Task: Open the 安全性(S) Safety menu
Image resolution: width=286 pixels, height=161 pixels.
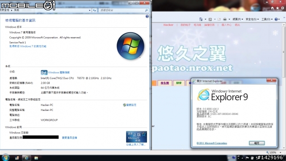Action: point(252,19)
